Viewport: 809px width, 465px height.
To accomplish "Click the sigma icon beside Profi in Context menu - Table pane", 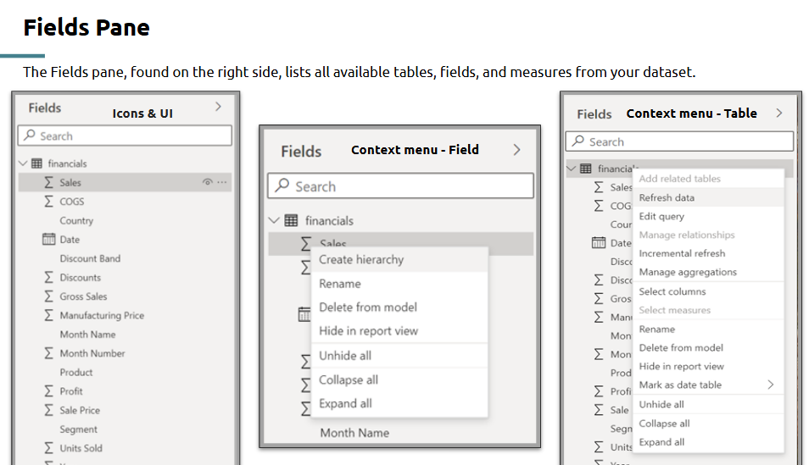I will click(x=599, y=391).
